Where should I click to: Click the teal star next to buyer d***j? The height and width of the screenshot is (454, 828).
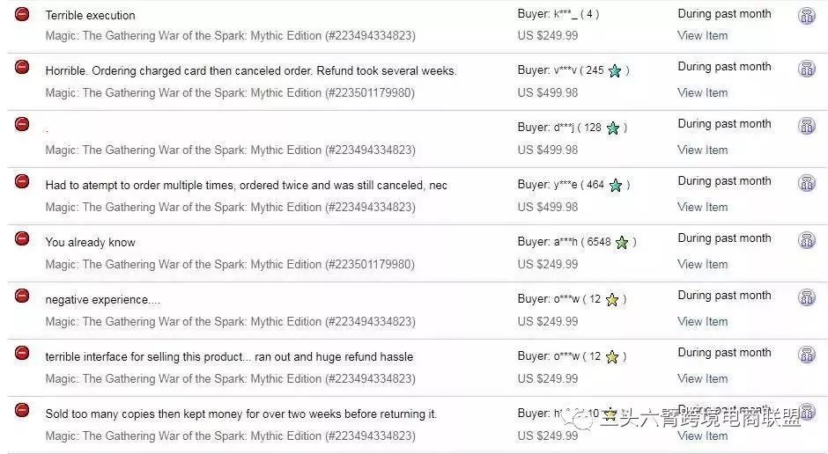coord(612,128)
